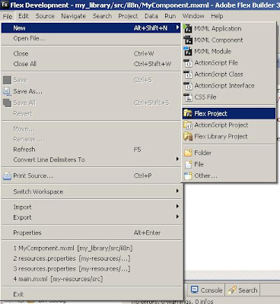Click the Search view flashlight icon
Viewport: 280px width, 304px height.
click(x=232, y=290)
